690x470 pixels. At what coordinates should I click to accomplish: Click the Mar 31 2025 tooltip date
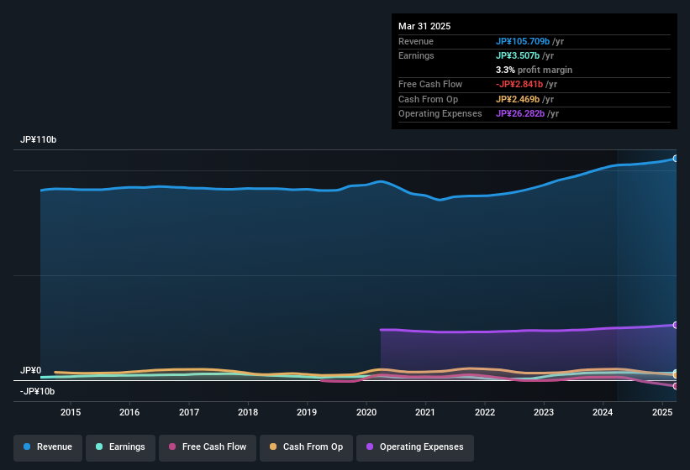coord(424,26)
